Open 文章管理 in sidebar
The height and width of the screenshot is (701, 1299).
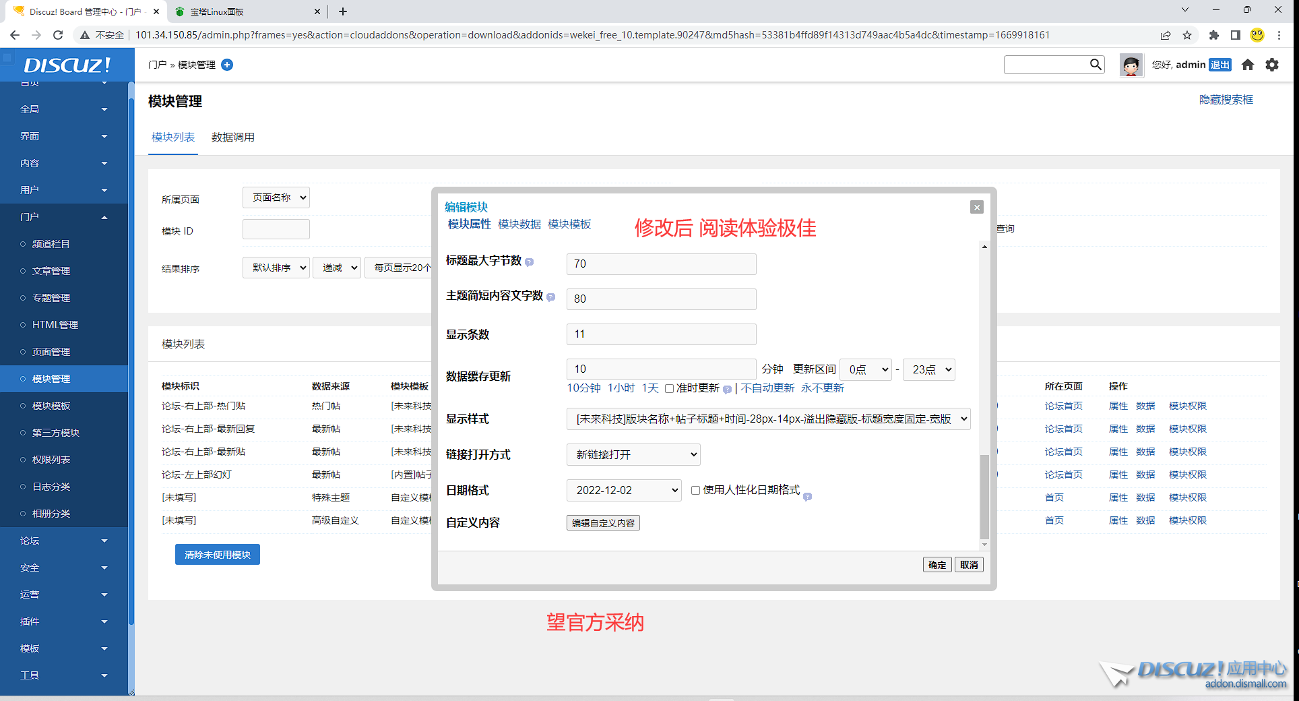(51, 271)
